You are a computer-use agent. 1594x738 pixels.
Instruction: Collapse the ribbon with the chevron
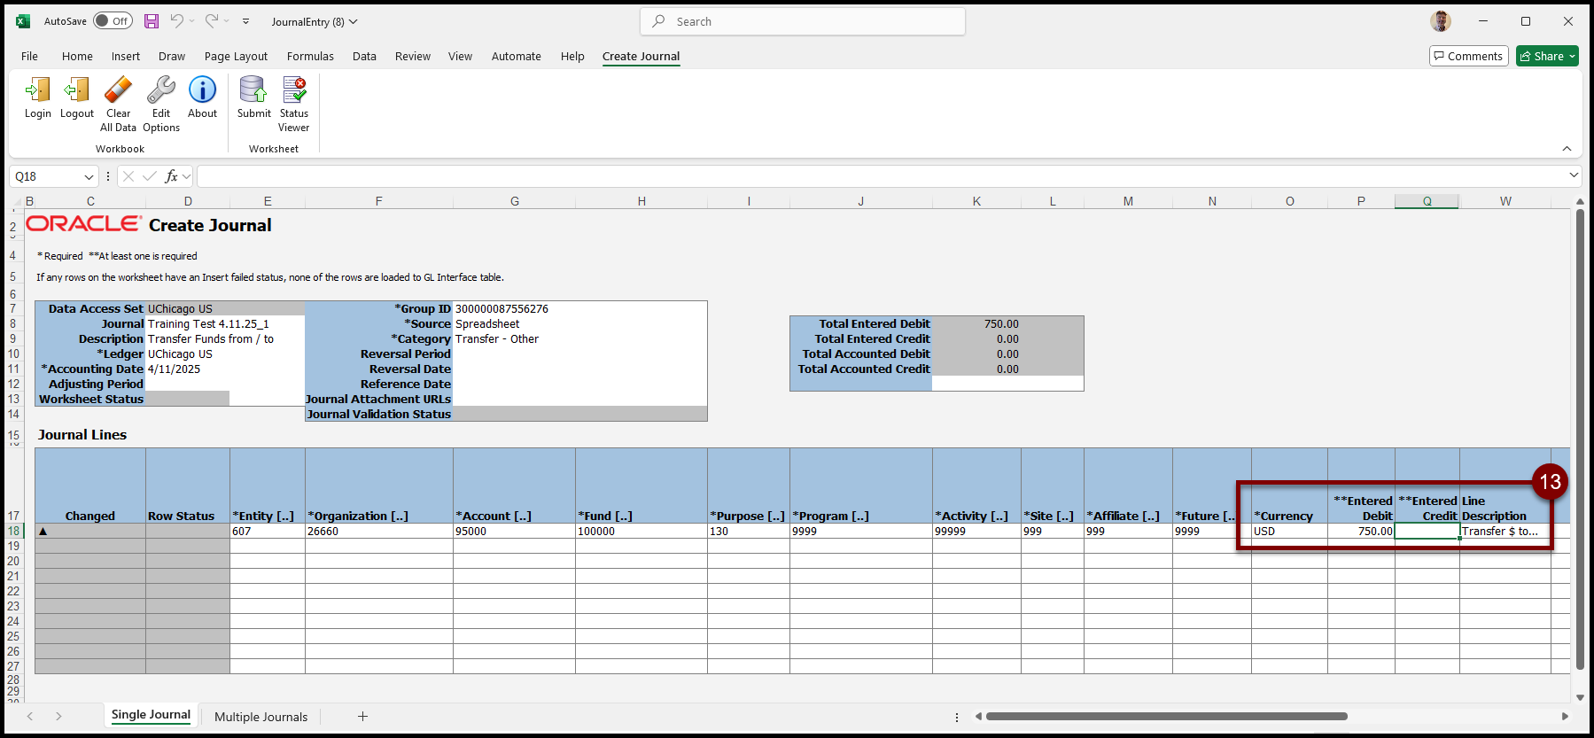pos(1567,149)
